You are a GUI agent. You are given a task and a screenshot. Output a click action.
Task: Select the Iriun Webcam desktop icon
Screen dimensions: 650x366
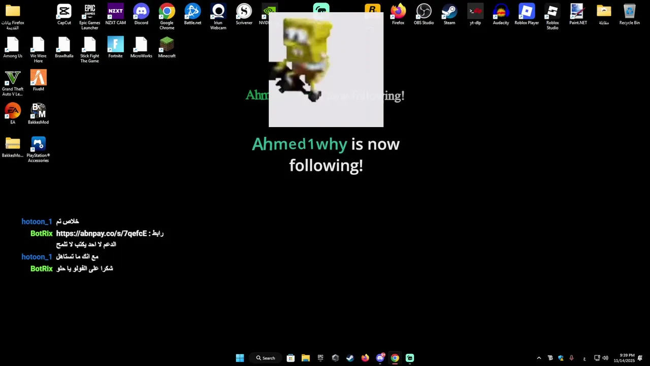[x=218, y=17]
